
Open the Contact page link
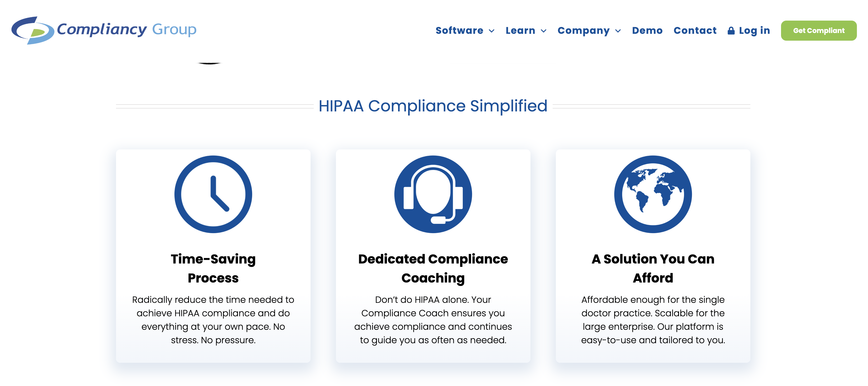pos(695,31)
